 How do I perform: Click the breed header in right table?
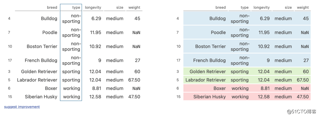(x=221, y=8)
